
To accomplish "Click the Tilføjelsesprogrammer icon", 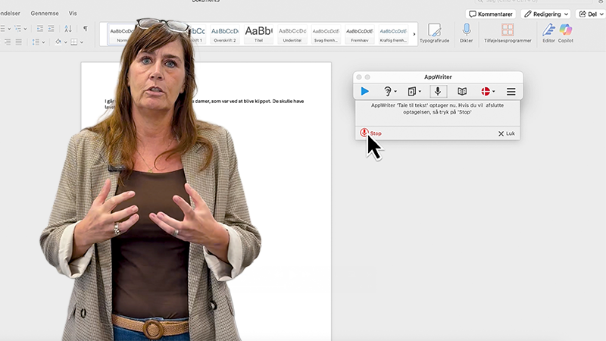I will (x=508, y=30).
